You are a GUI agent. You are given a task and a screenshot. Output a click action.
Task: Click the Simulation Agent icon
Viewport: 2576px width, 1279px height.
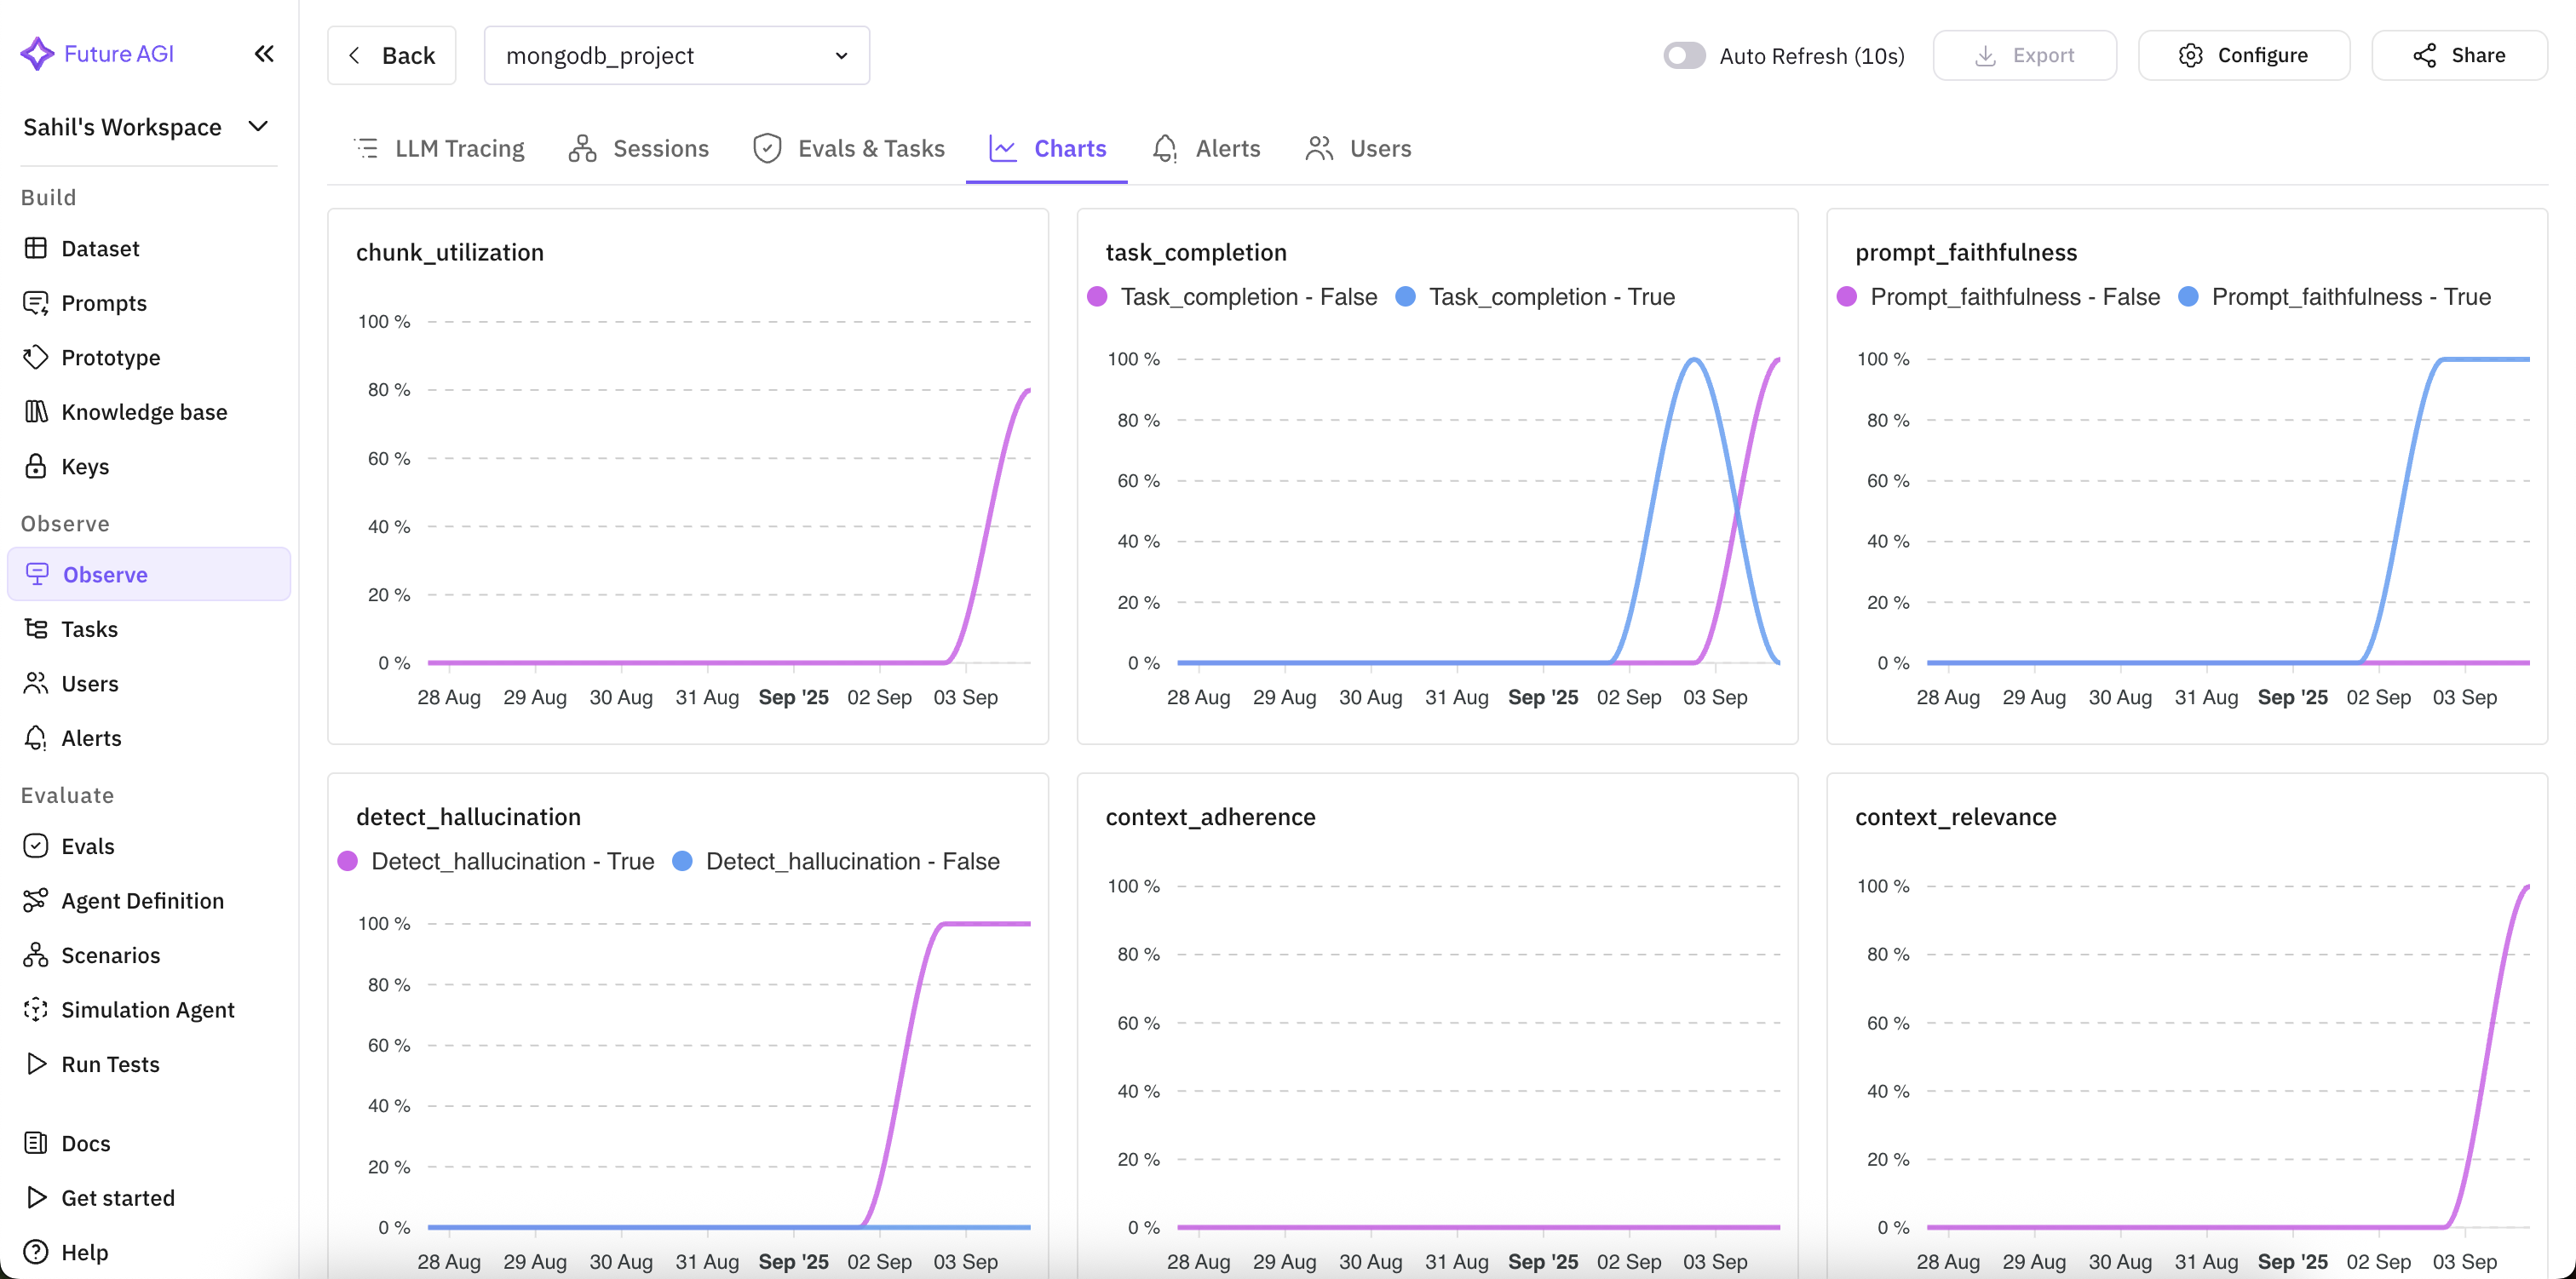36,1010
